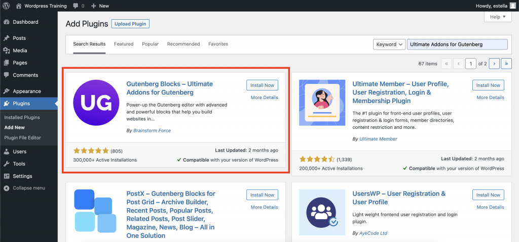Click the Dashboard gauge icon

(6, 22)
